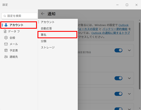Maximize the 設定 window
This screenshot has width=141, height=110.
pos(127,5)
